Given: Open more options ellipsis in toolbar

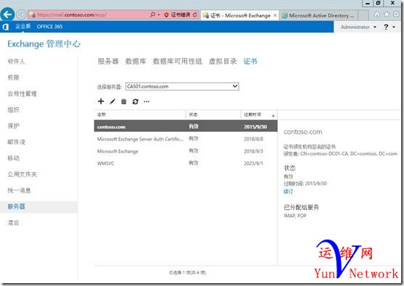Looking at the screenshot, I should click(x=147, y=101).
